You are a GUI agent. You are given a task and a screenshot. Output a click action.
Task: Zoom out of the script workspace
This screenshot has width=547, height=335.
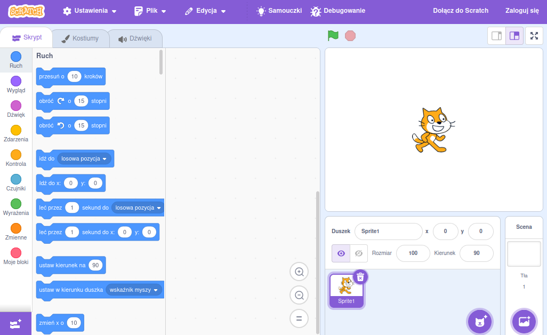(x=299, y=295)
